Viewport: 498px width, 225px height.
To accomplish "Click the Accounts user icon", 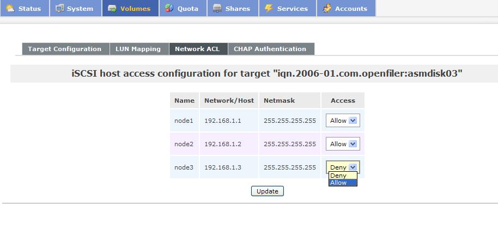I will pos(327,9).
